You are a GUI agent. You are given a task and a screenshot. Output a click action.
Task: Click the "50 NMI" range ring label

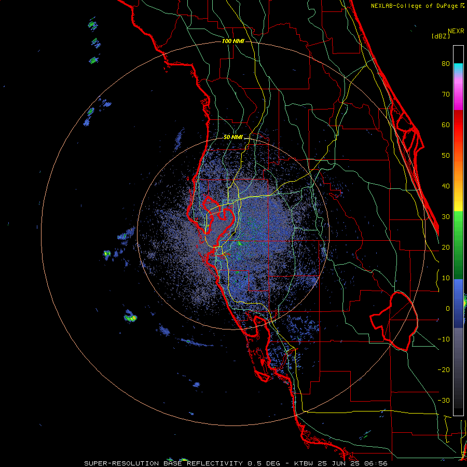point(233,138)
